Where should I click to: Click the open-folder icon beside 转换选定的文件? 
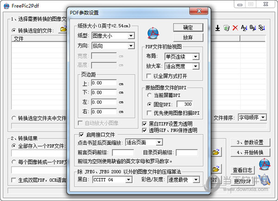coord(63,29)
